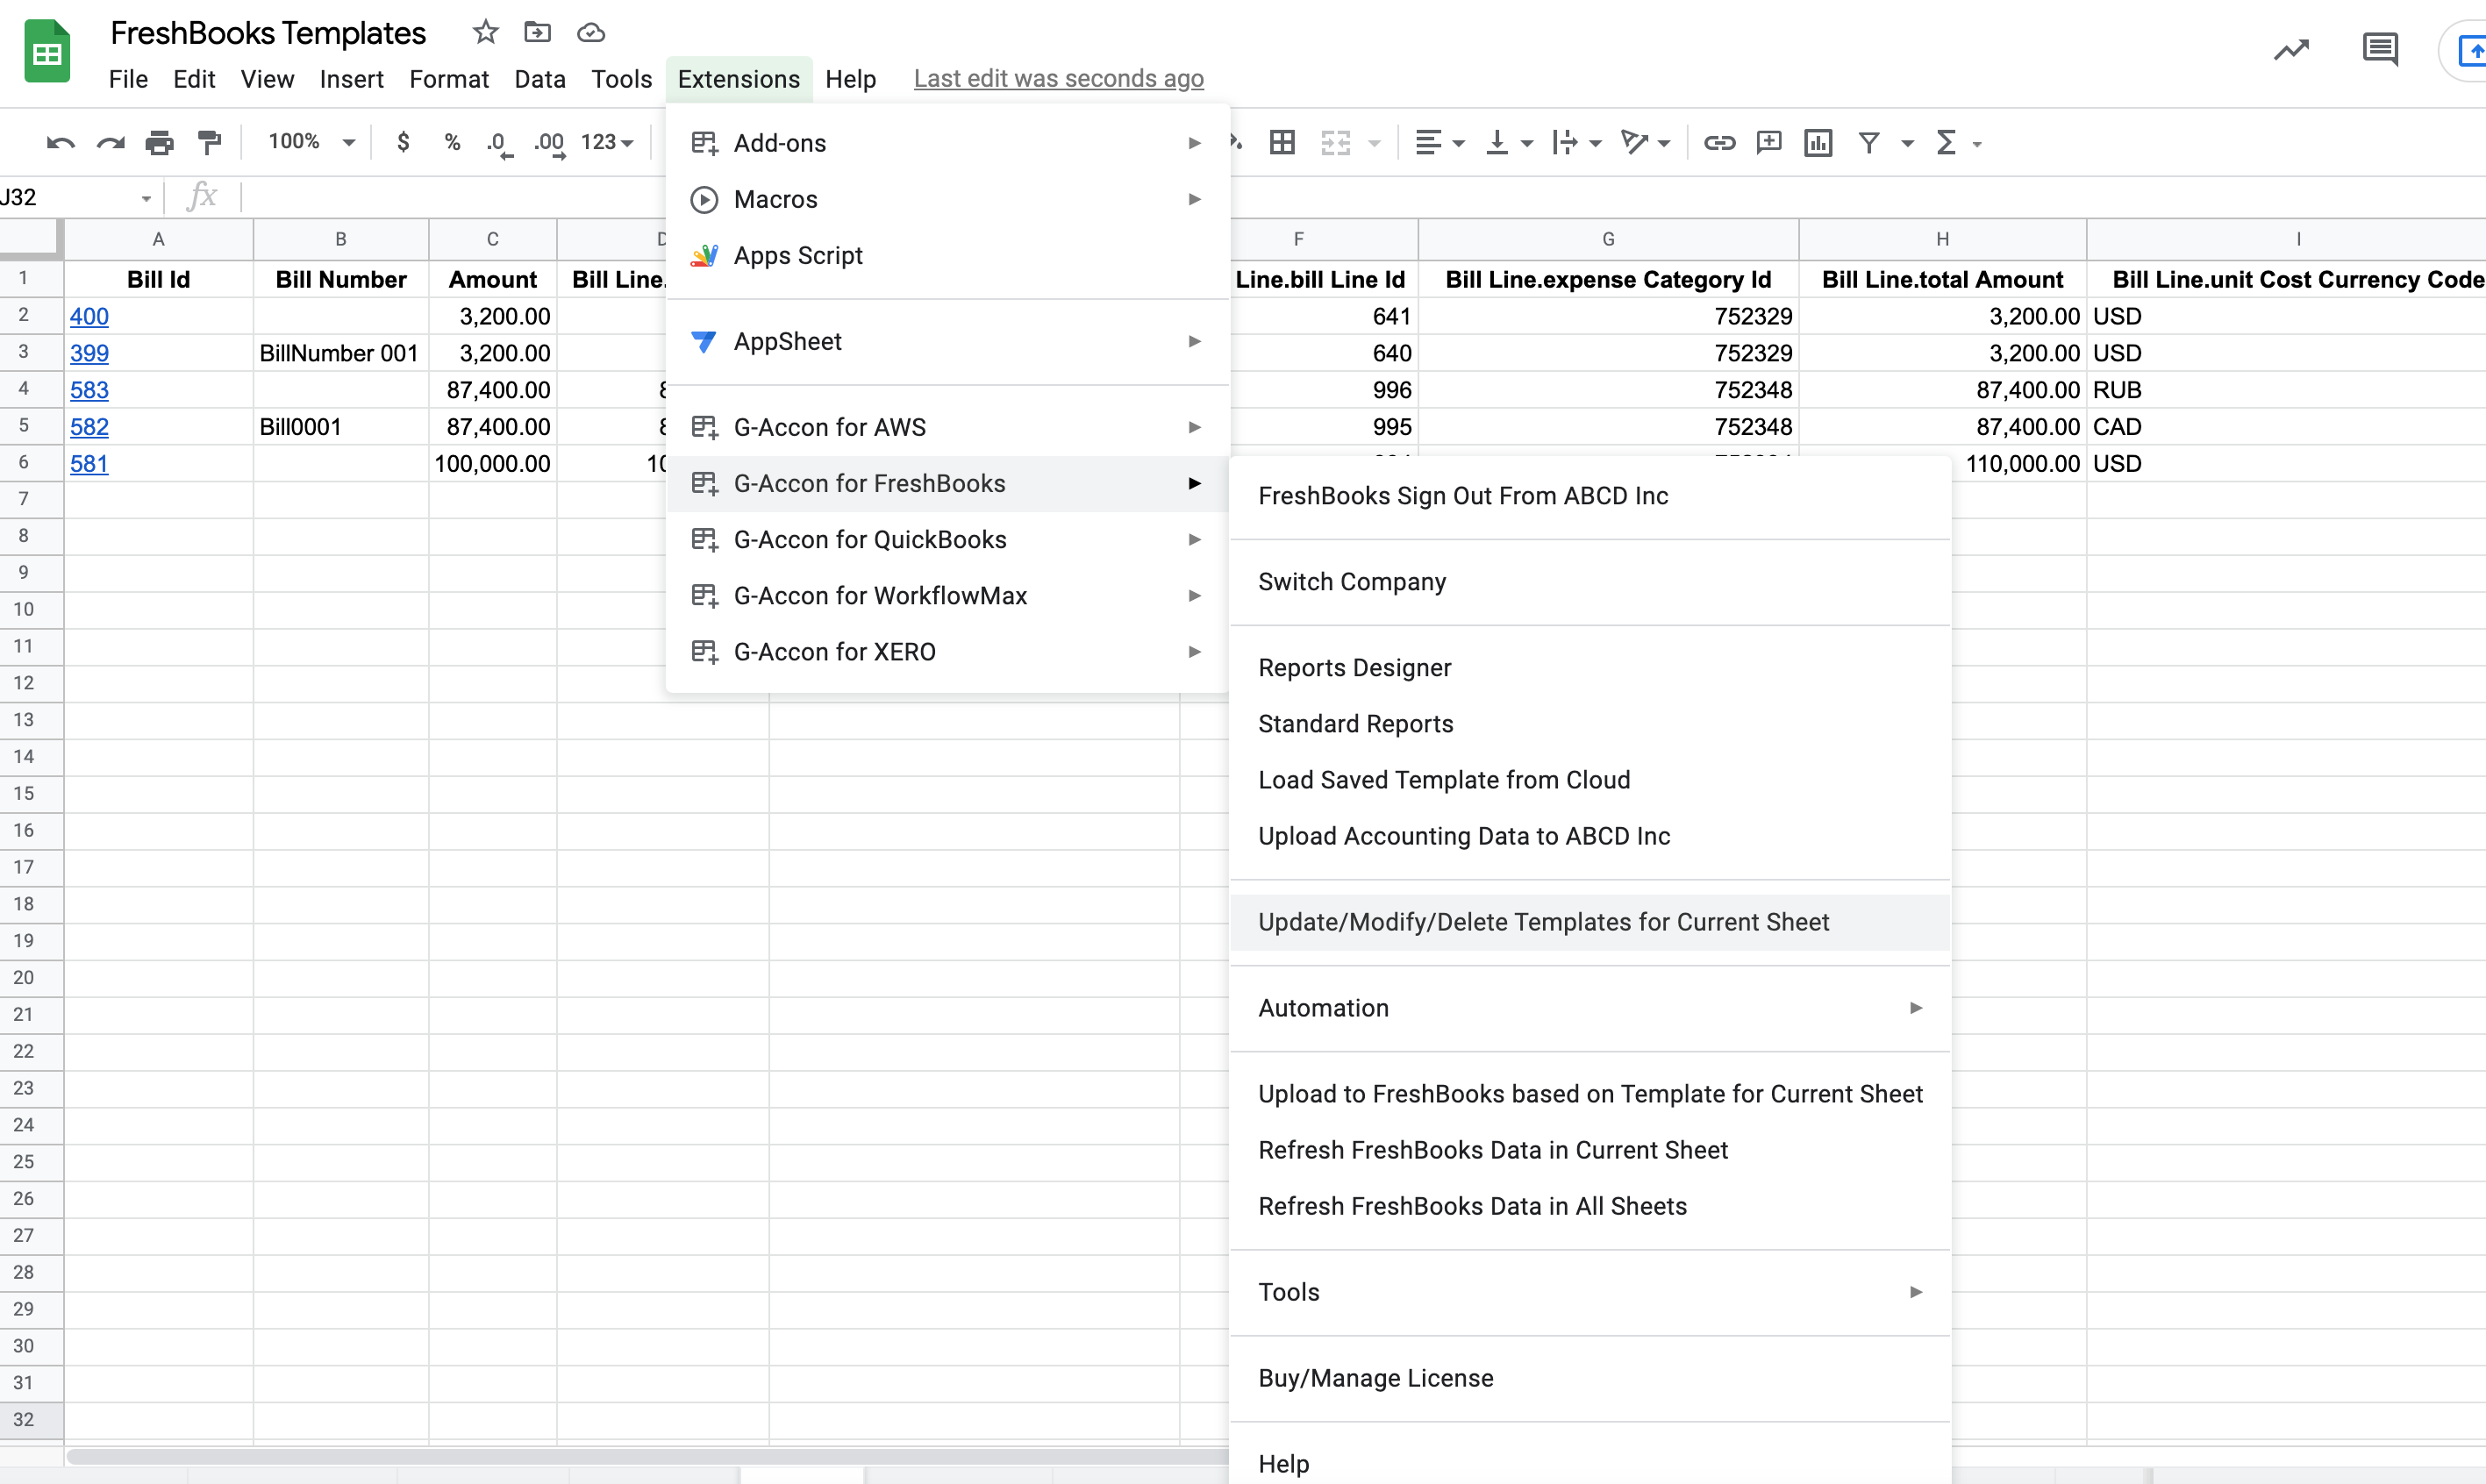Select Update/Modify/Delete Templates for Current Sheet
2486x1484 pixels.
coord(1590,922)
